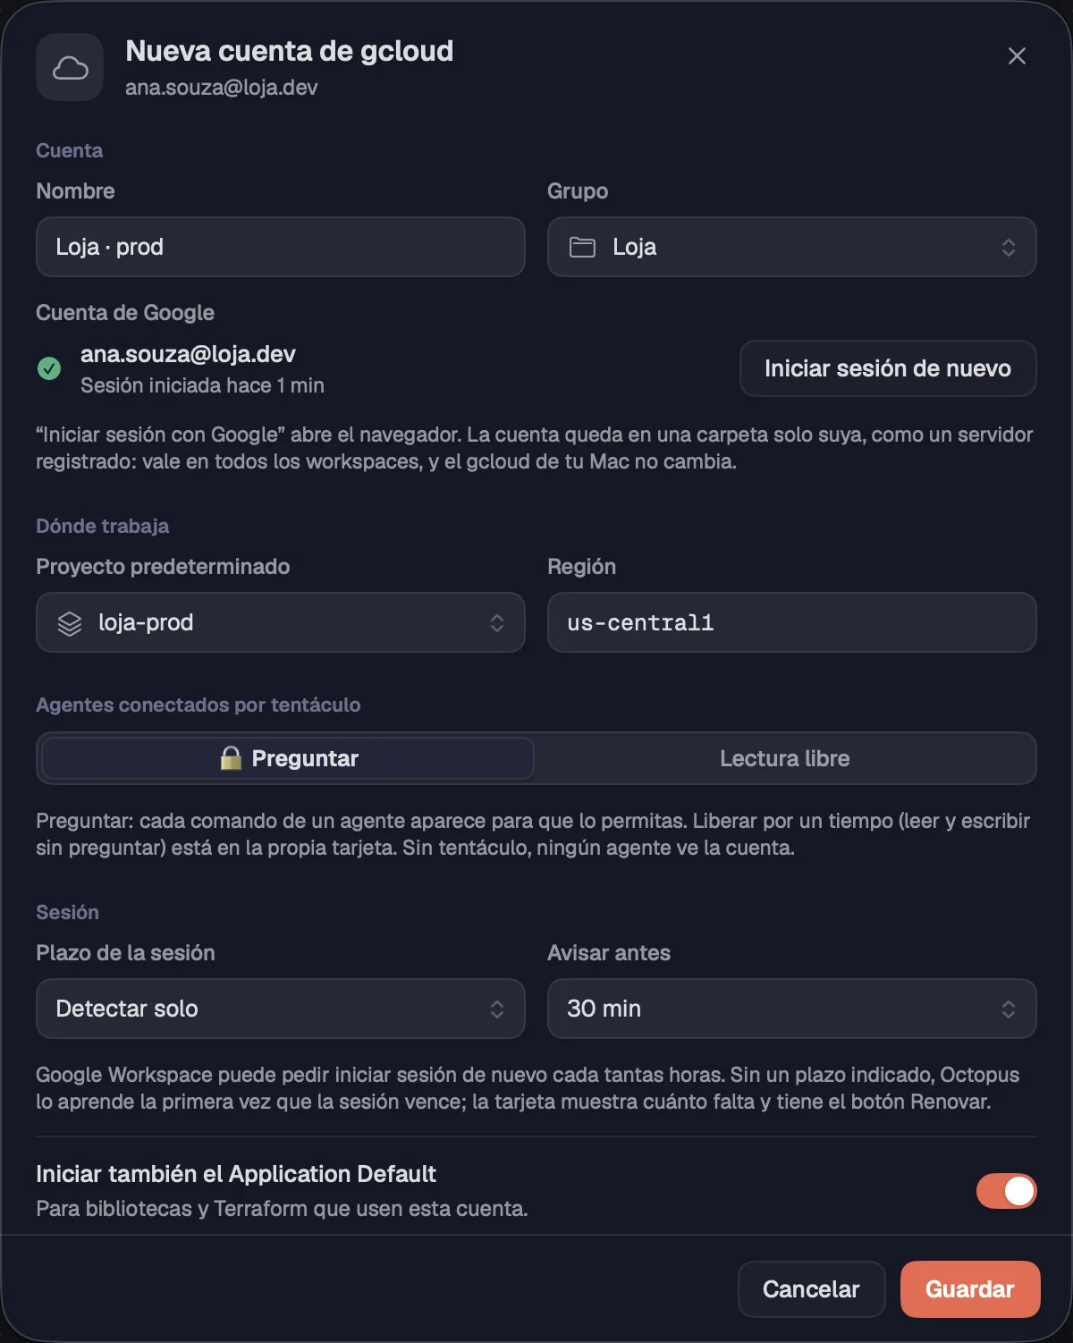This screenshot has height=1343, width=1073.
Task: Click the chevrons in the Avisar antes field
Action: pyautogui.click(x=1008, y=1009)
